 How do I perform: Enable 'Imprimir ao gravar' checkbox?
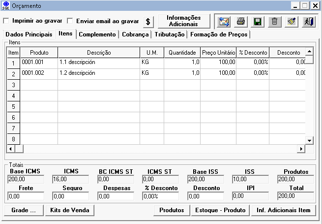pos(6,21)
